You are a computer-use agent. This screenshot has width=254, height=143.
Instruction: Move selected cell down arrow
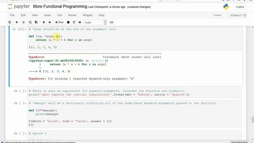point(50,22)
